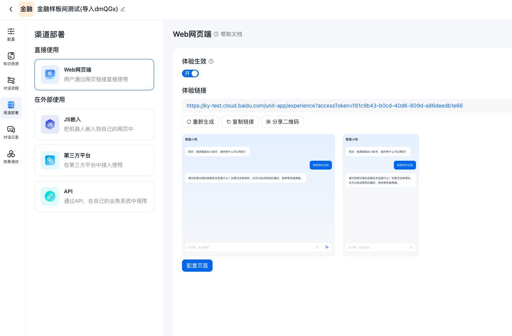Click the 在外部使用 section heading
Screen dimensions: 512x336
50,100
